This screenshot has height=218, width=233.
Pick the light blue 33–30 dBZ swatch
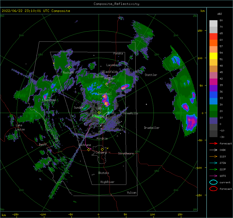click(213, 101)
